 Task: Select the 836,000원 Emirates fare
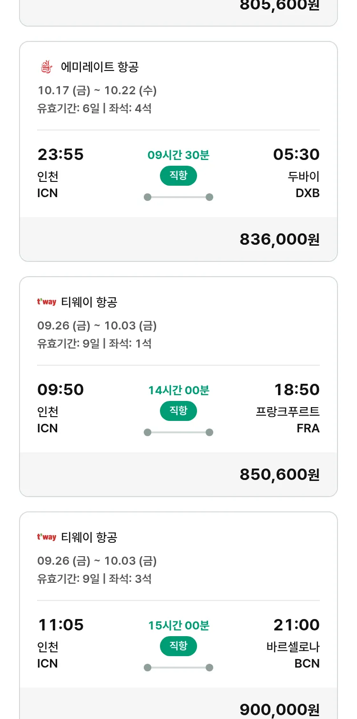(x=279, y=240)
